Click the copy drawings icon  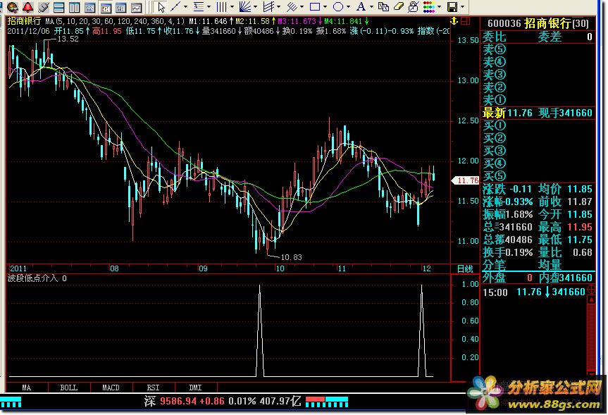(x=383, y=6)
